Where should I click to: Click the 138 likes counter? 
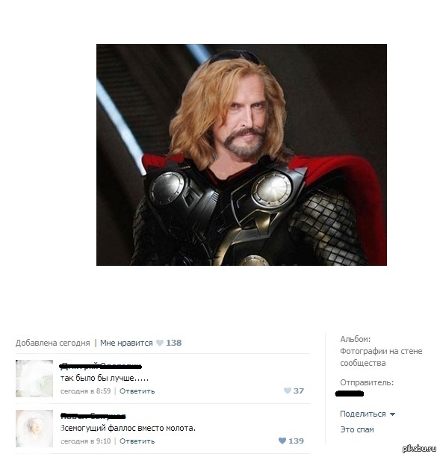(x=174, y=343)
